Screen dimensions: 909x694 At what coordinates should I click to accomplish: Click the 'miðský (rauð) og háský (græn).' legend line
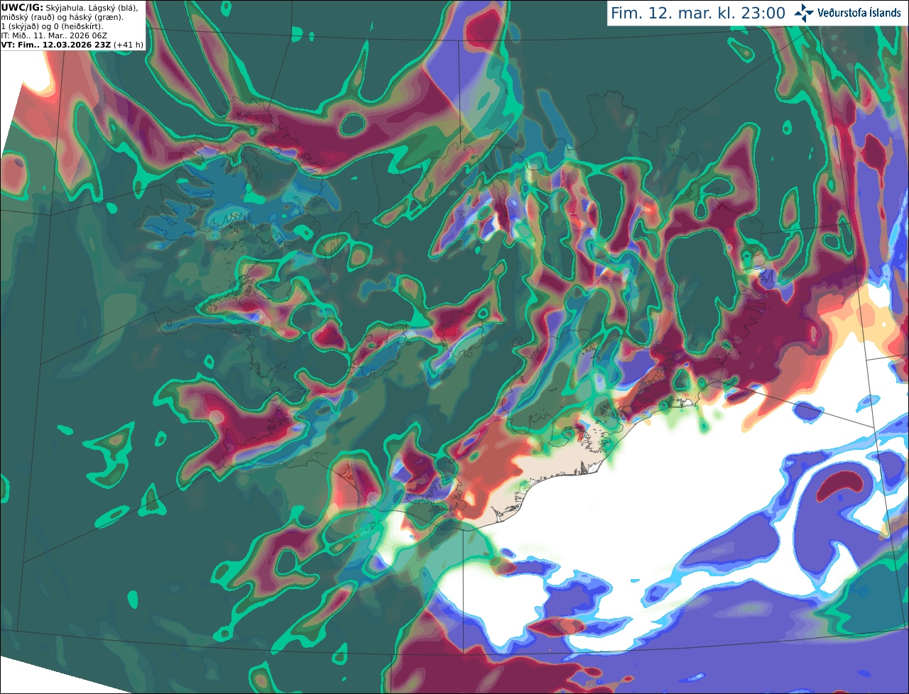click(62, 16)
